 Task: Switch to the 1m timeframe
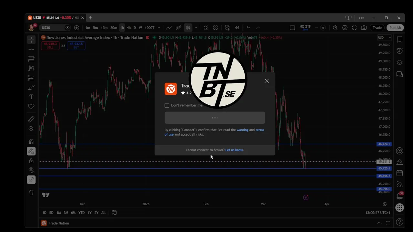click(x=88, y=28)
